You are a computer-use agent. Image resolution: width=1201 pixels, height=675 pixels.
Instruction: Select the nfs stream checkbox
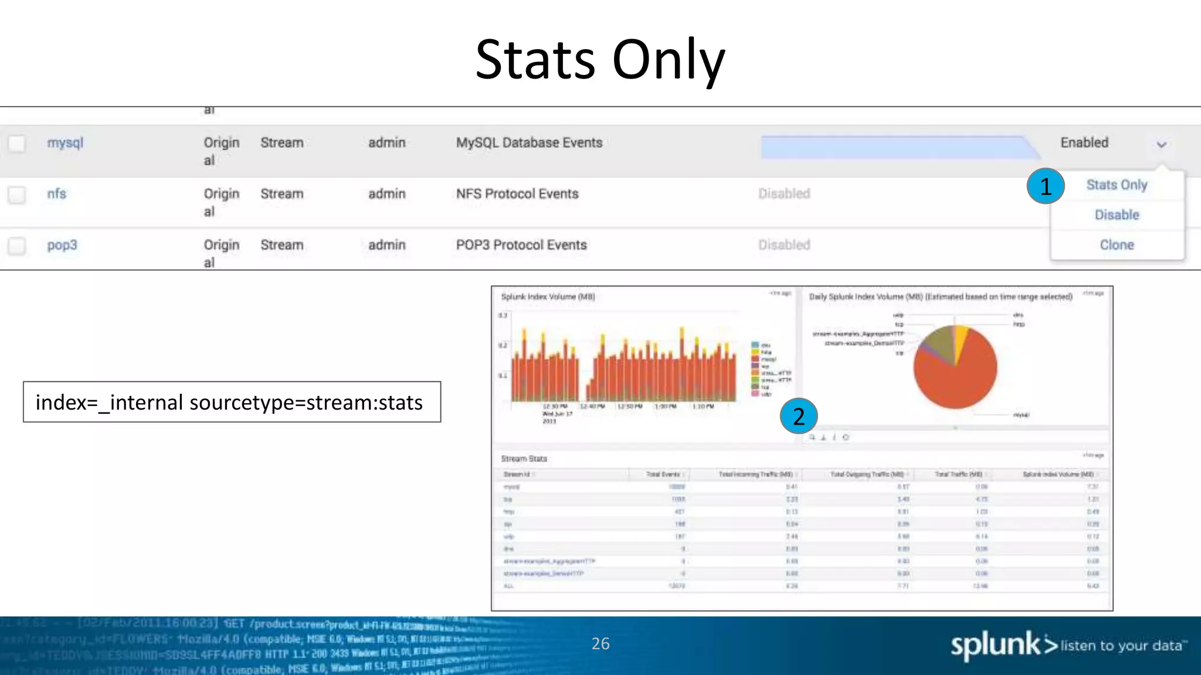click(x=17, y=194)
